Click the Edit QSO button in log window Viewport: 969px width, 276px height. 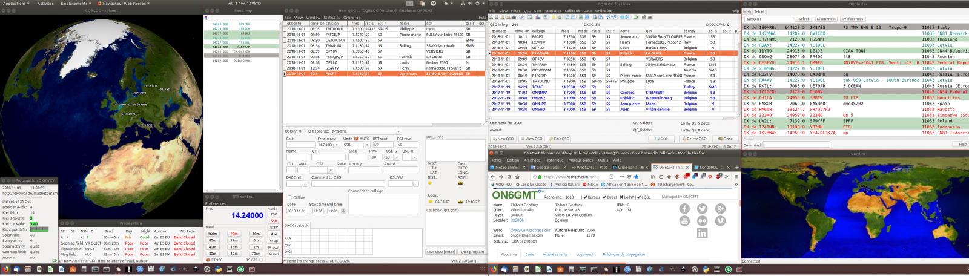tap(560, 139)
